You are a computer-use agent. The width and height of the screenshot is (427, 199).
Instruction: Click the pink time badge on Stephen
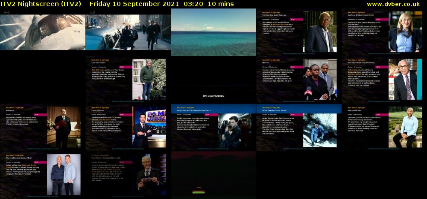297,67
